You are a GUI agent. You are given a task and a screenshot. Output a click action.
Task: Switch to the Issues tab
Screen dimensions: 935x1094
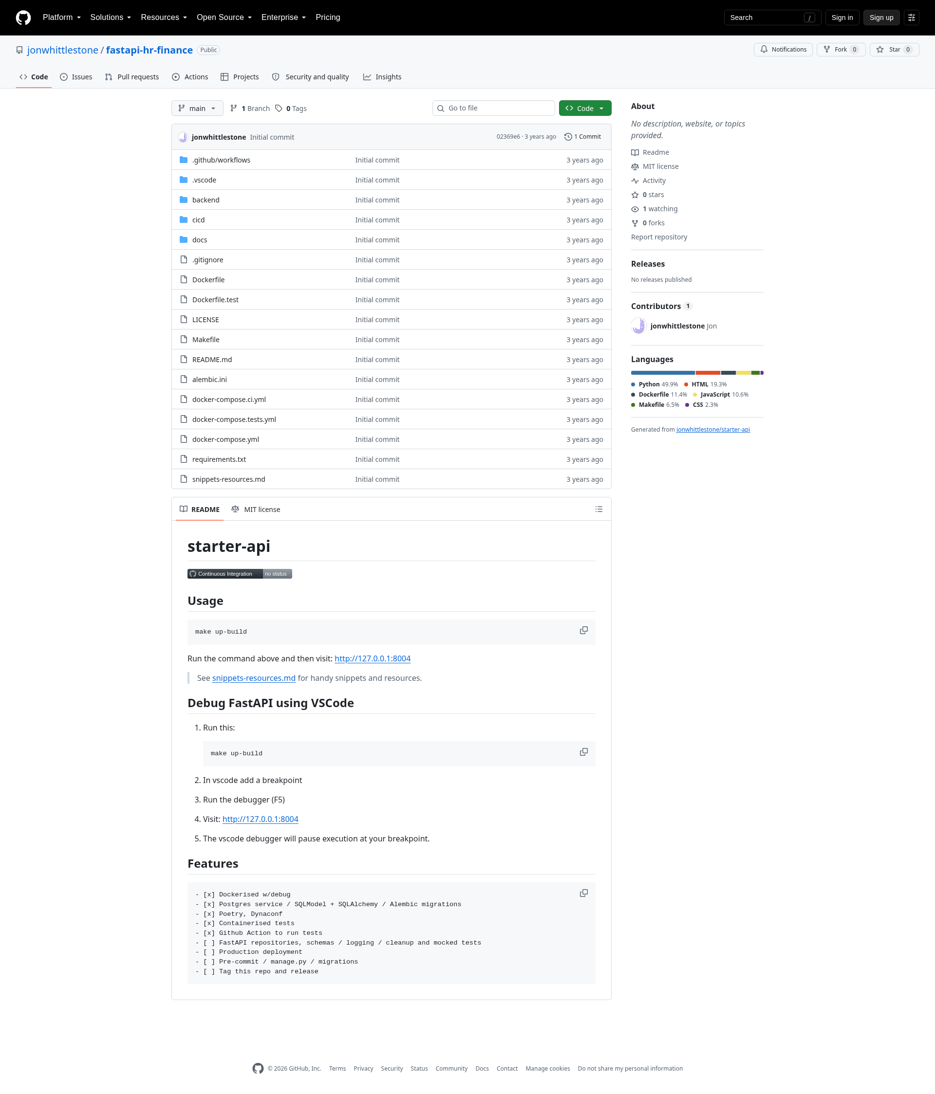(76, 77)
